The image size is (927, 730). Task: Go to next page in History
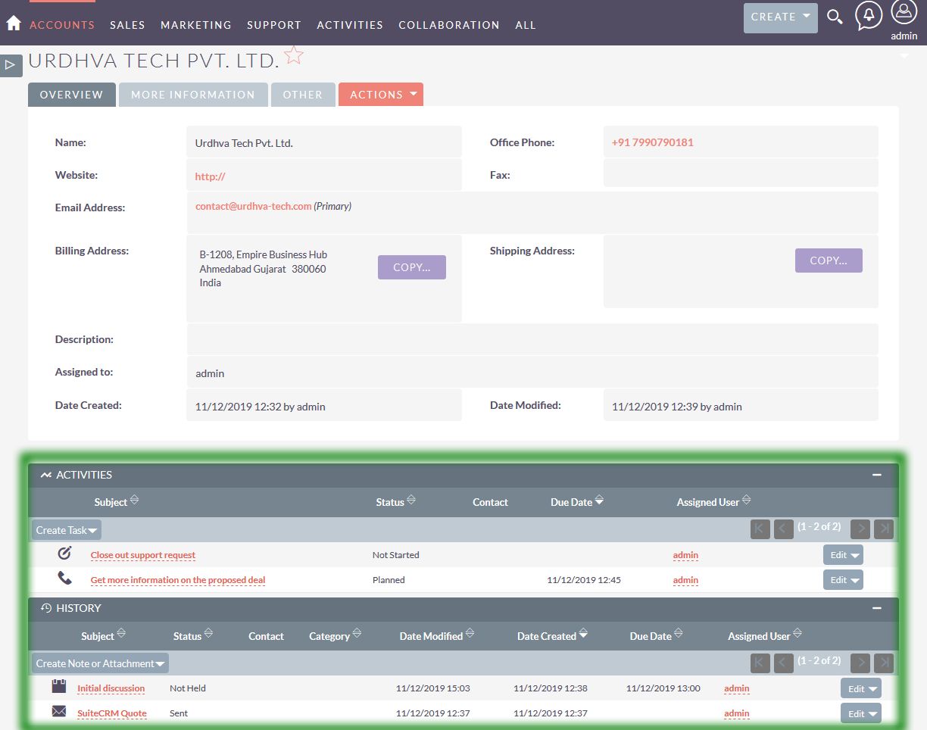click(x=860, y=663)
